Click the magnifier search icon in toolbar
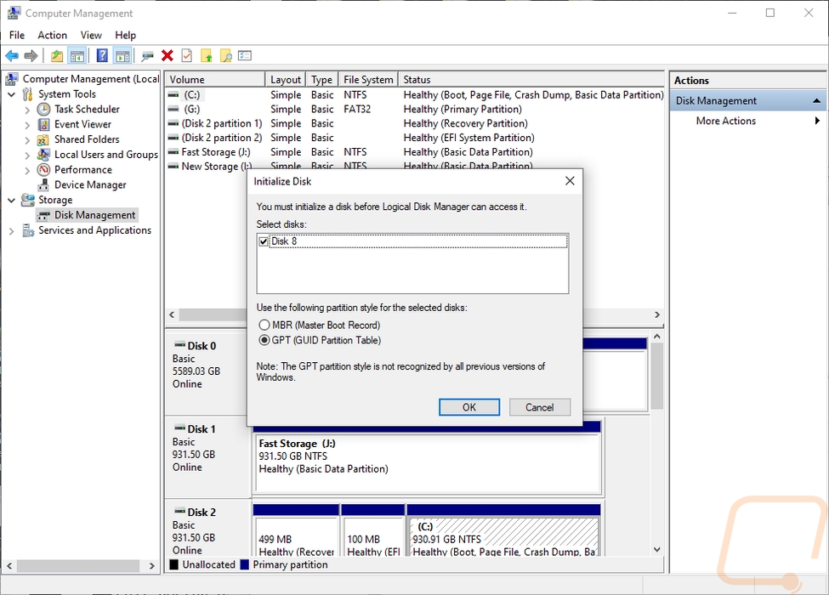 (225, 56)
